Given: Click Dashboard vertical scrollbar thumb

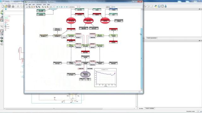Looking at the screenshot, I should tap(141, 58).
